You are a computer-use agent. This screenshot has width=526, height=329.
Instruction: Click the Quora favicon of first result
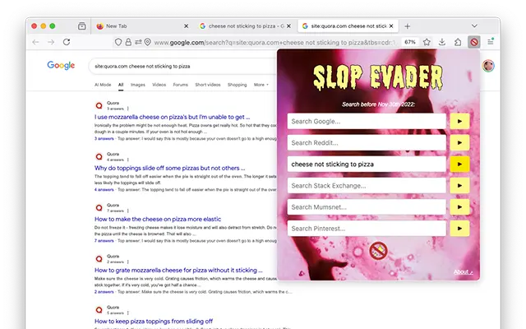point(99,105)
